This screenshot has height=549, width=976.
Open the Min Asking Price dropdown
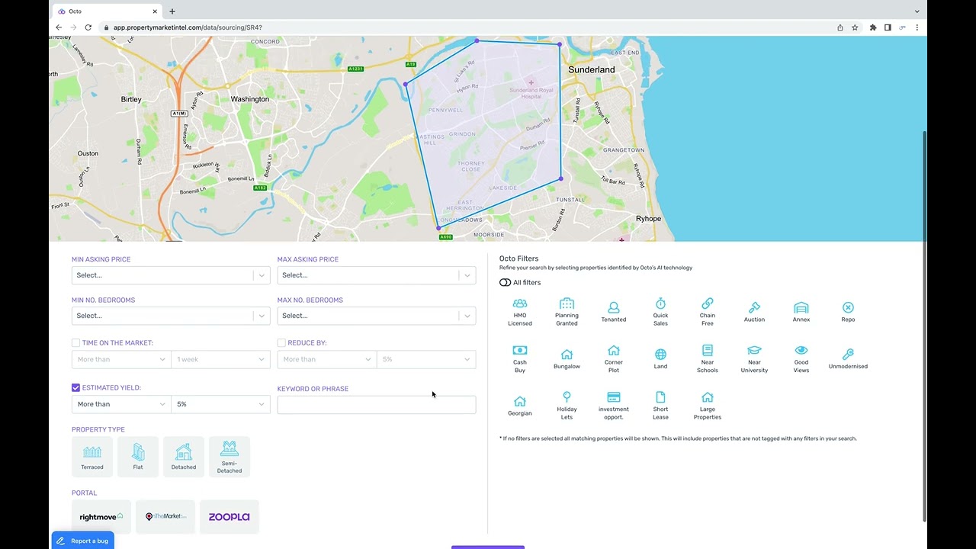[170, 274]
